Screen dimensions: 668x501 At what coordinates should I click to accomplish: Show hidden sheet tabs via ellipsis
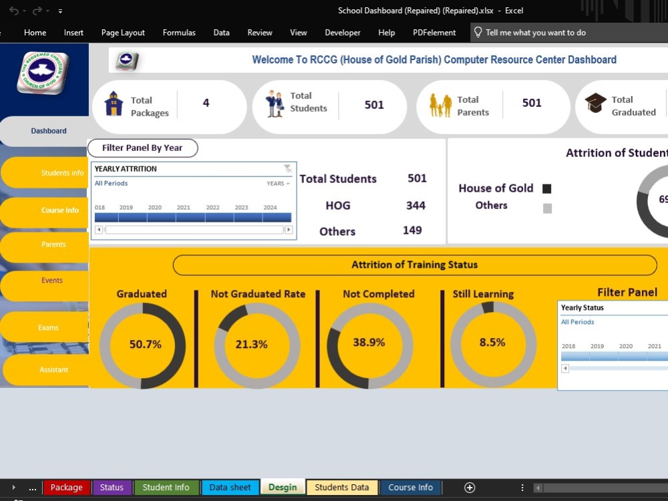pos(32,488)
